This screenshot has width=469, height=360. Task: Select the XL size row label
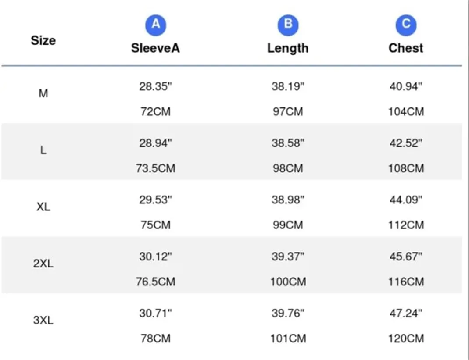click(43, 207)
